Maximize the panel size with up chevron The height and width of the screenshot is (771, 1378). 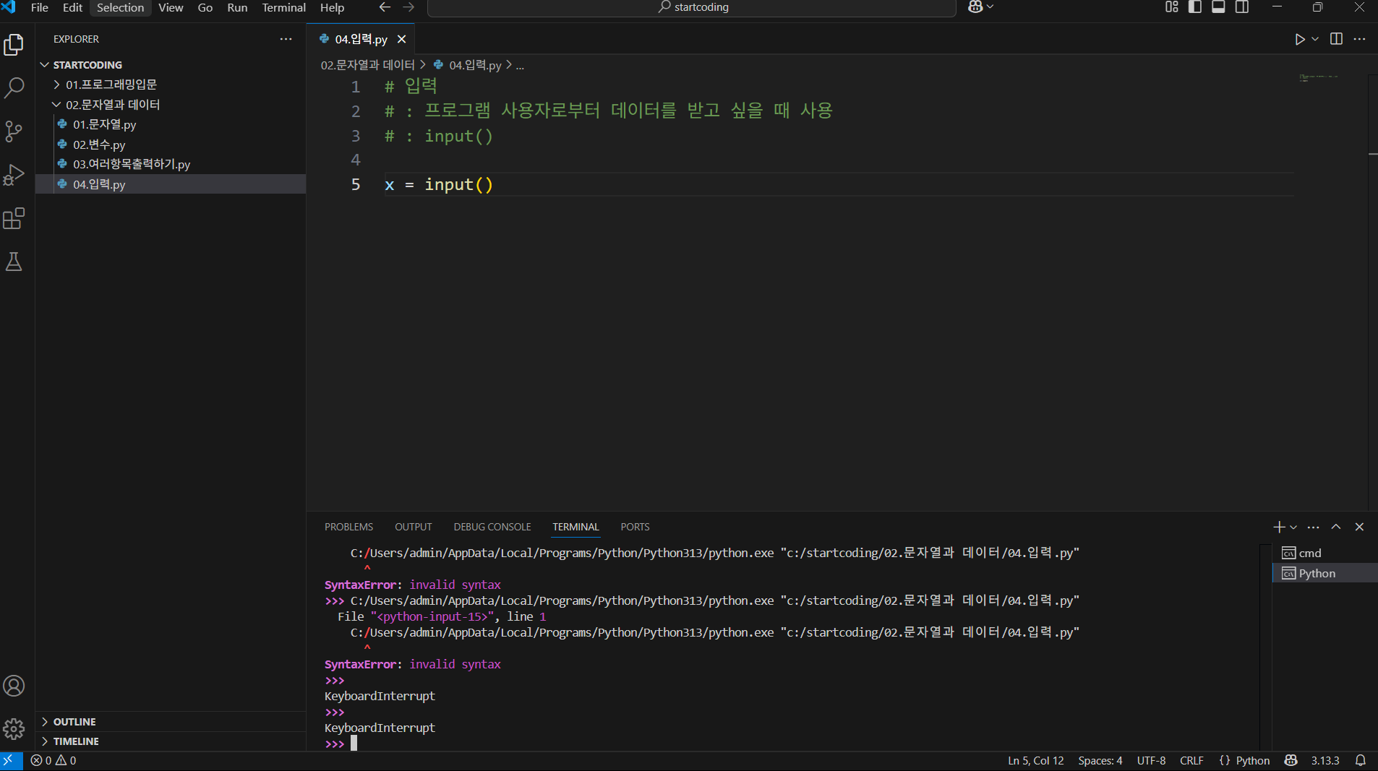1336,527
